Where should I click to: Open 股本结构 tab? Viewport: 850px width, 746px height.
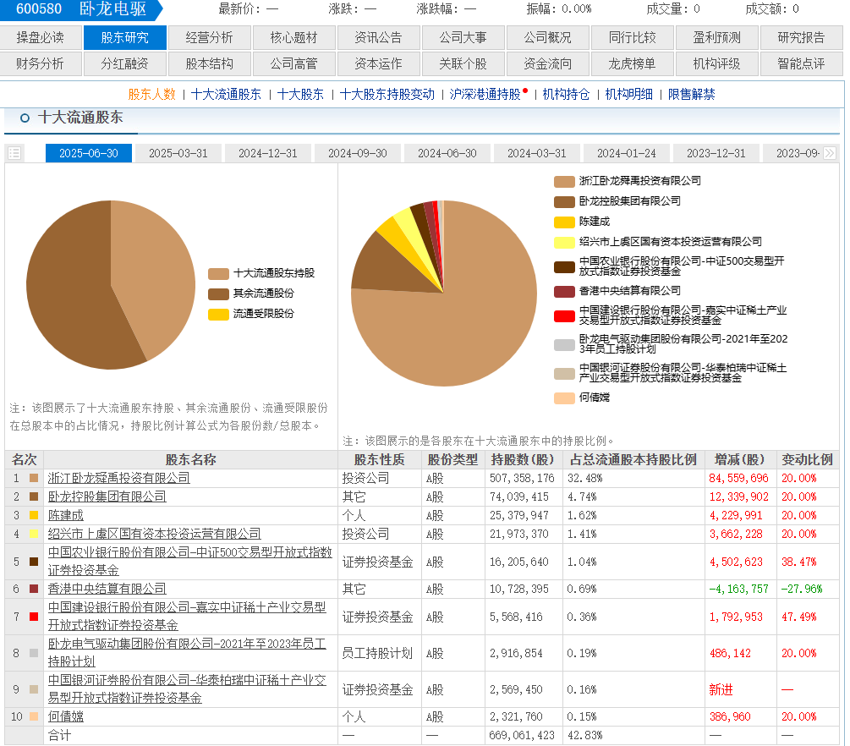pos(210,63)
